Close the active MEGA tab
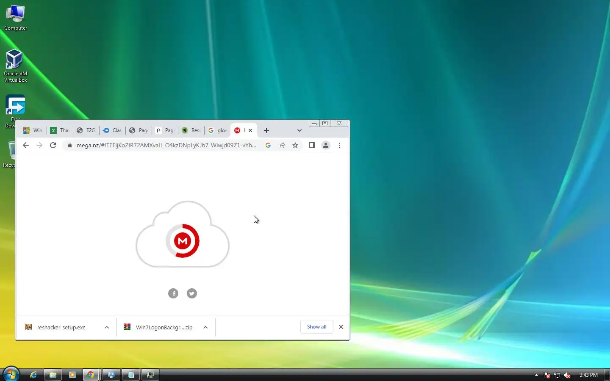Image resolution: width=610 pixels, height=381 pixels. [250, 130]
